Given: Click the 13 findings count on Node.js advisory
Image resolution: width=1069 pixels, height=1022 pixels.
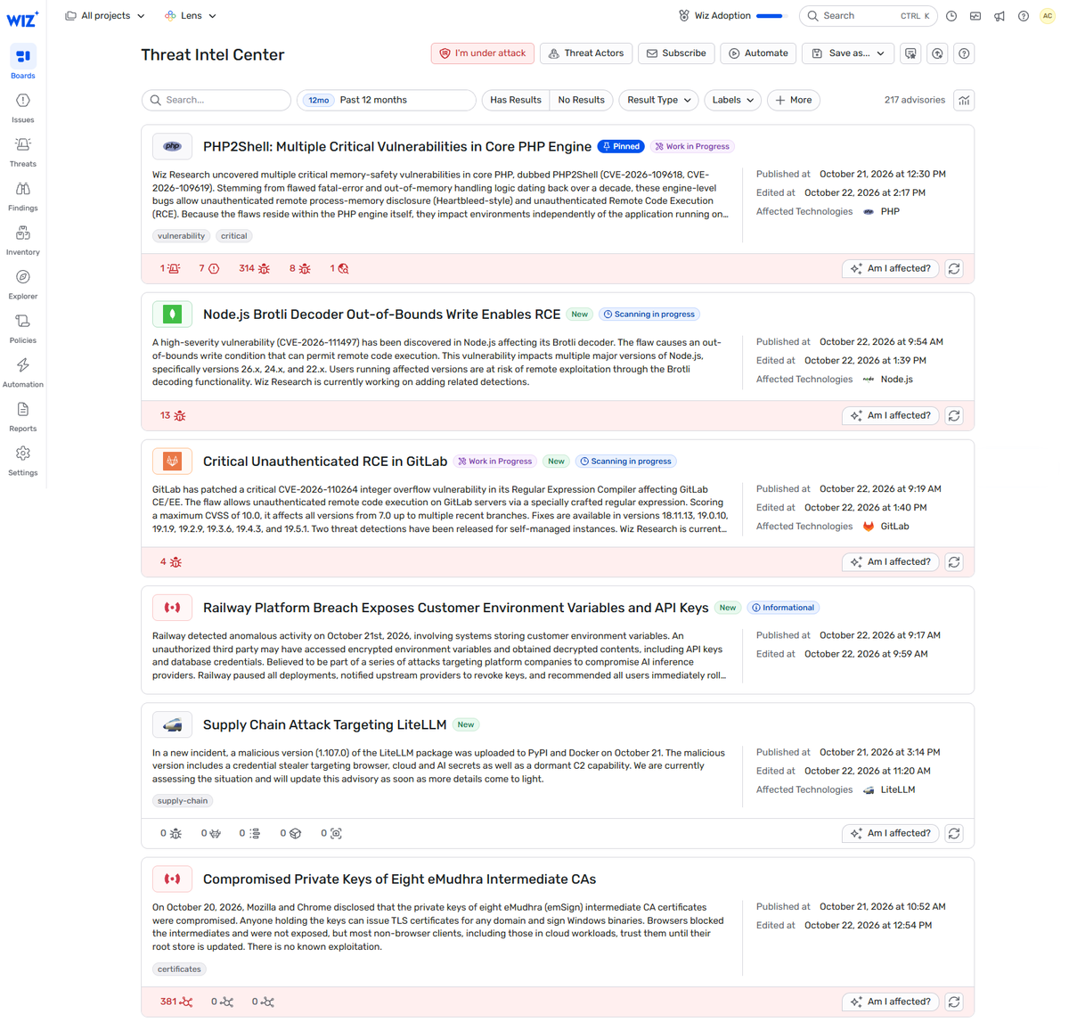Looking at the screenshot, I should pyautogui.click(x=173, y=416).
